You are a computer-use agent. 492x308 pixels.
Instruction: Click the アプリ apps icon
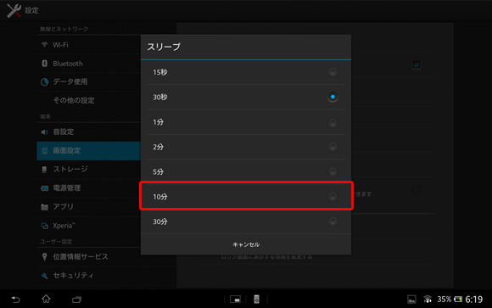45,207
